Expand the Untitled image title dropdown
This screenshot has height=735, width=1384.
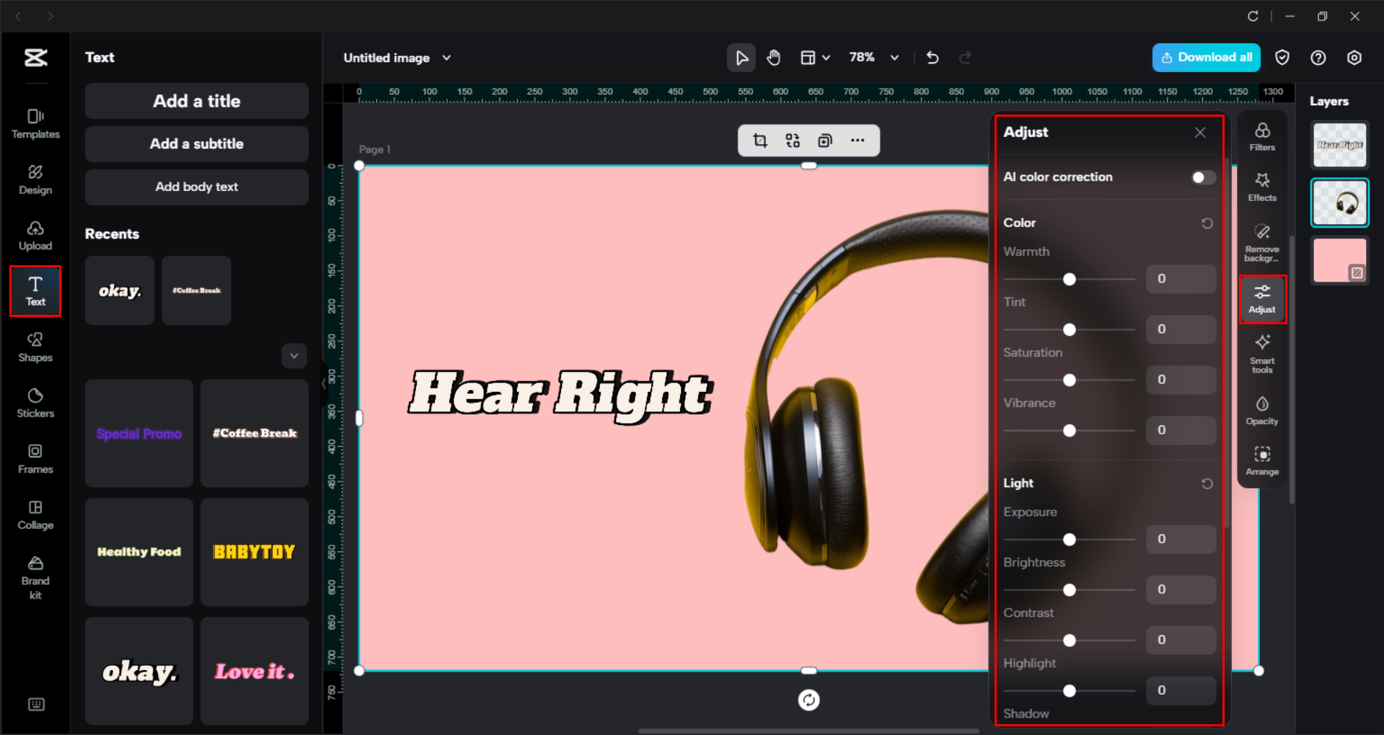tap(446, 58)
